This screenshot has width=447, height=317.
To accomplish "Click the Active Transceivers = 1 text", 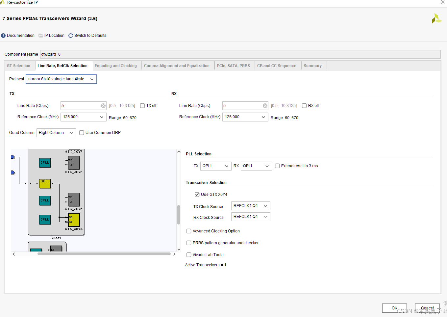I will tap(206, 265).
